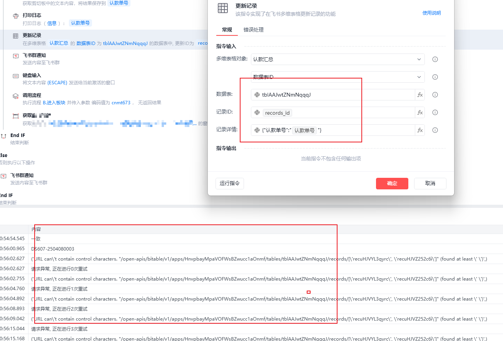Click the Python mode icon in 记录ID field

[257, 112]
